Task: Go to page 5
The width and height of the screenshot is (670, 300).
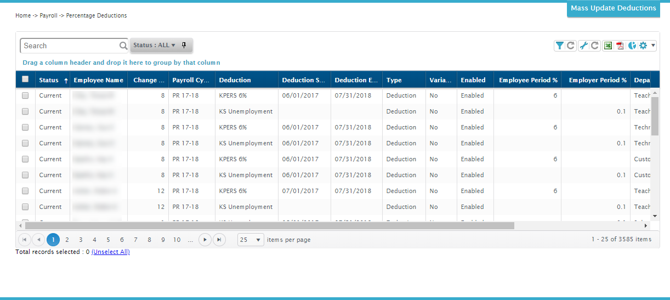Action: click(108, 240)
